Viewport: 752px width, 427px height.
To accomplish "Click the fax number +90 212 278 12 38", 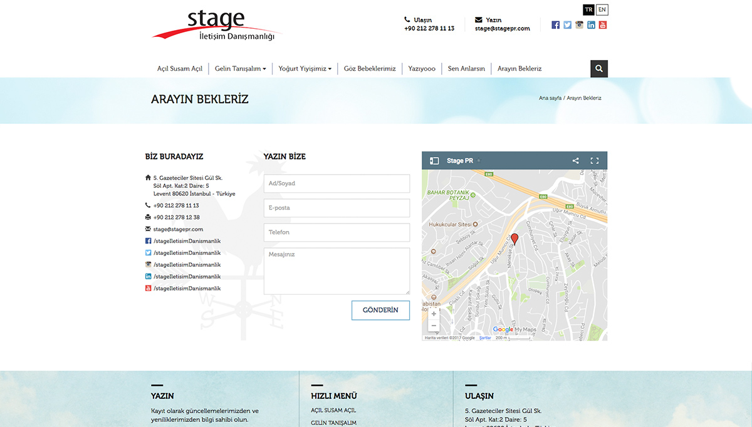I will pyautogui.click(x=177, y=217).
